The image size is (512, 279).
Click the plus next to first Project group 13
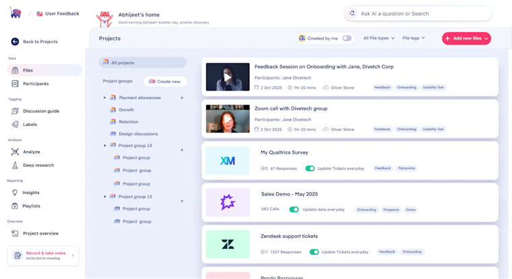[182, 150]
